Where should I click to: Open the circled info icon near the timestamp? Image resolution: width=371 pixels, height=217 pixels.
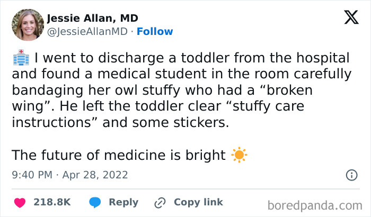351,175
